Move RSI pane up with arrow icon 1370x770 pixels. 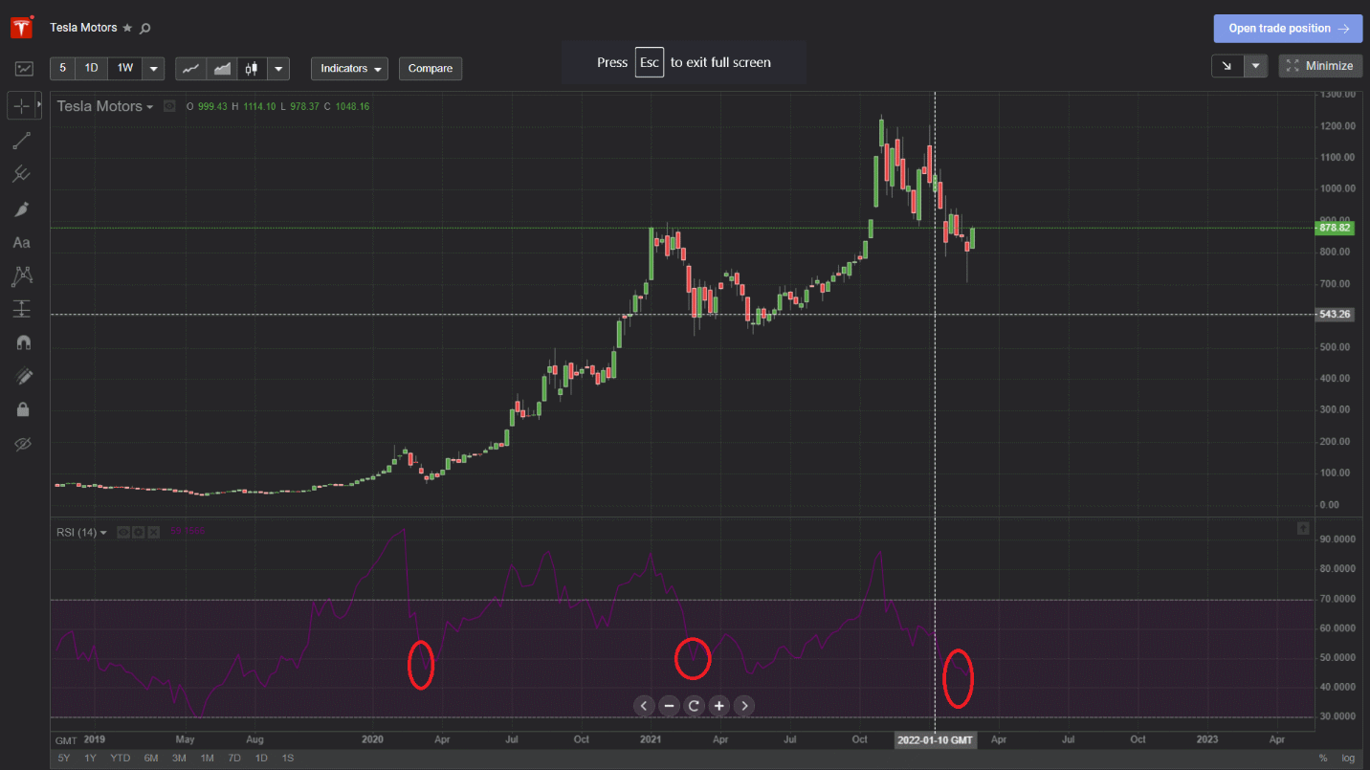tap(1303, 528)
